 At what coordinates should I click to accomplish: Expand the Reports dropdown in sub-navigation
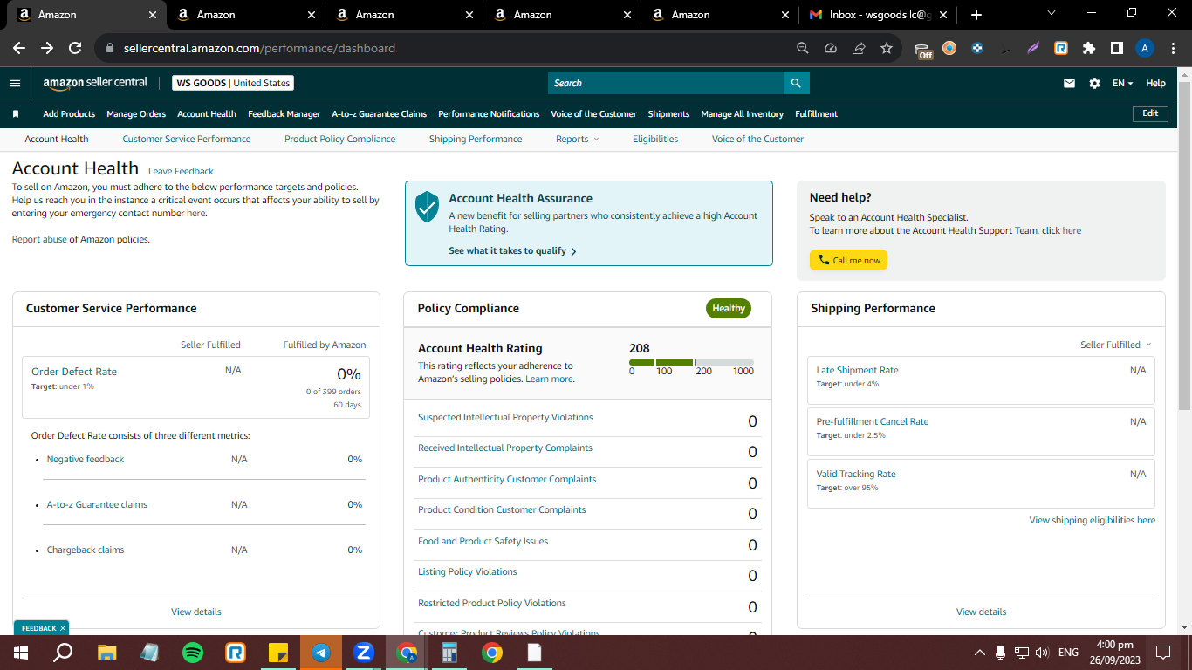coord(578,139)
